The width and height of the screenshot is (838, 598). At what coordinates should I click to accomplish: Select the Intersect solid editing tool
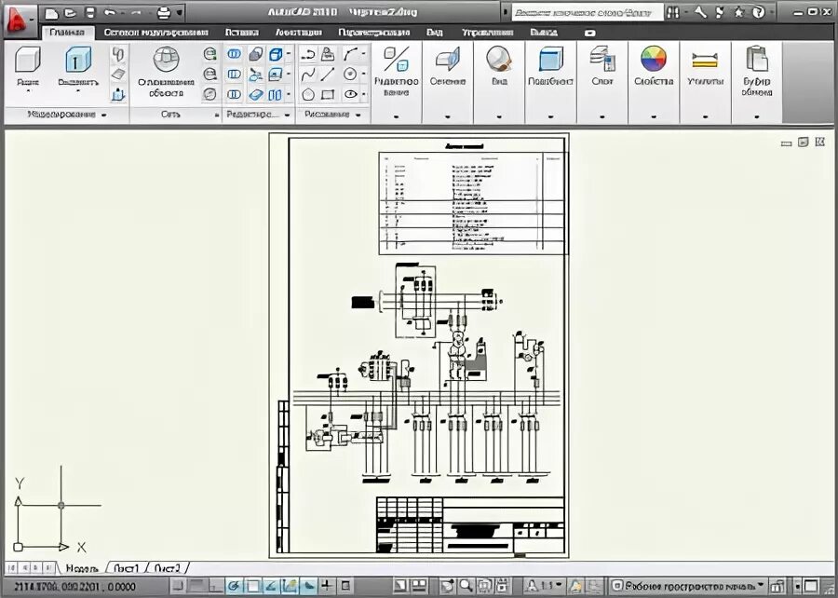click(x=234, y=95)
